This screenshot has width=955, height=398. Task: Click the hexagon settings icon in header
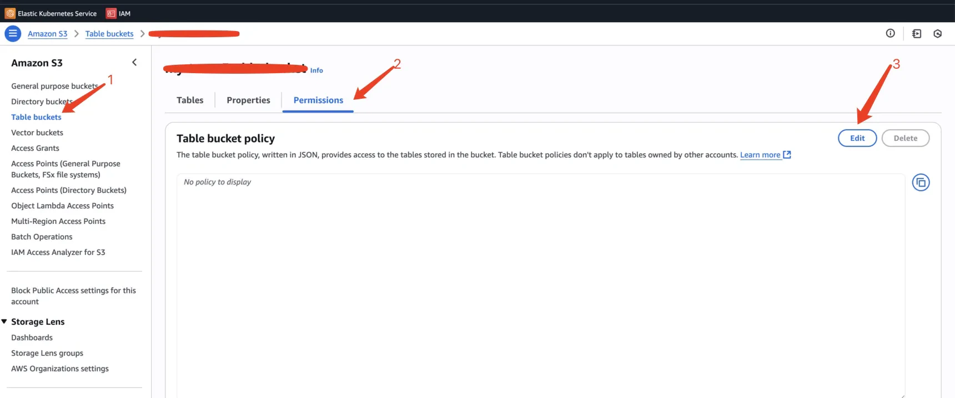pyautogui.click(x=937, y=34)
